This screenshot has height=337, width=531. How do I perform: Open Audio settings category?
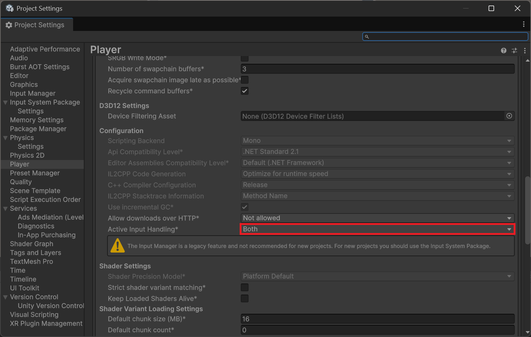(19, 58)
